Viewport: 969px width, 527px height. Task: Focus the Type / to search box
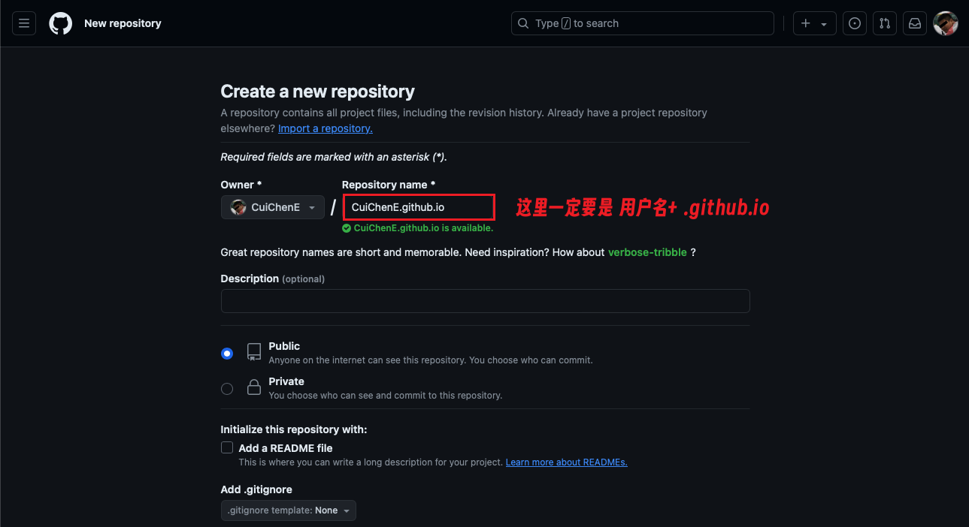tap(643, 23)
